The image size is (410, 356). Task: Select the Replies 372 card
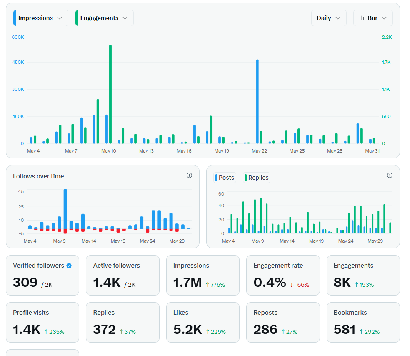[x=122, y=323]
